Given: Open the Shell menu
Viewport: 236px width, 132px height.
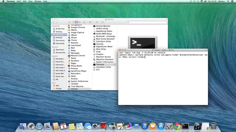Looking at the screenshot, I should [19, 1].
